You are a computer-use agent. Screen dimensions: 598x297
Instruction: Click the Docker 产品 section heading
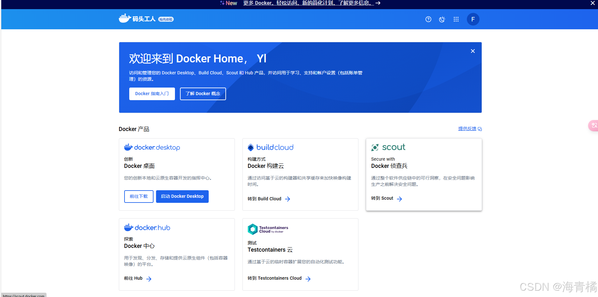[x=134, y=129]
